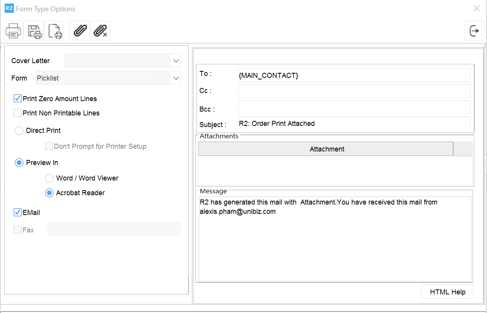Click the save and print icon

tap(34, 31)
